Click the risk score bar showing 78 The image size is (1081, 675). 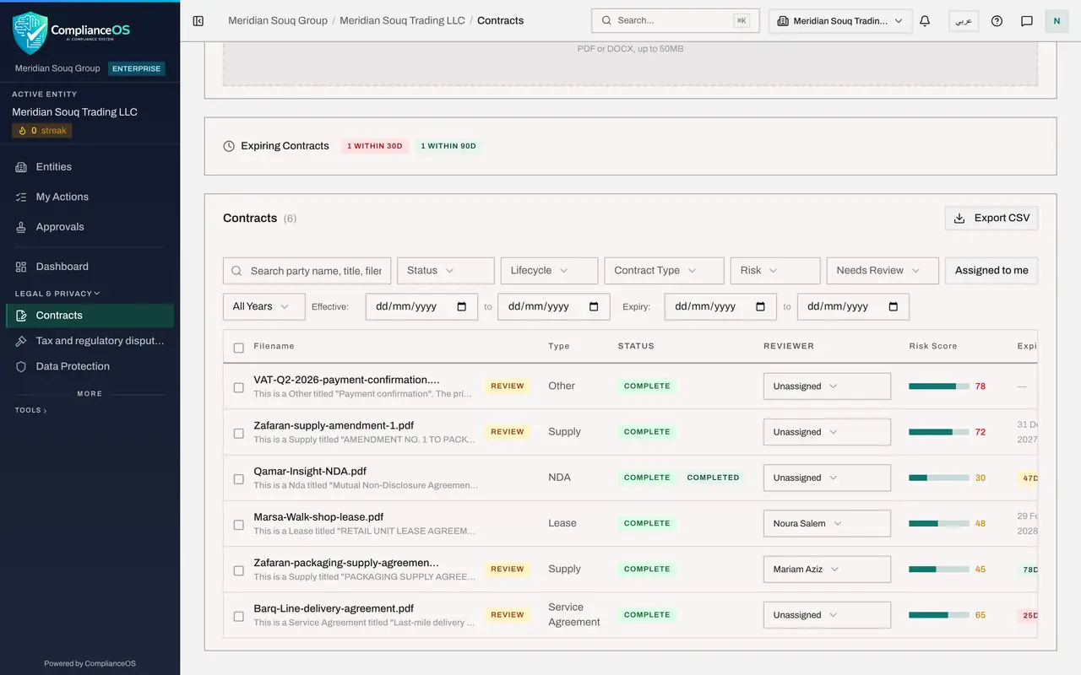(x=938, y=386)
